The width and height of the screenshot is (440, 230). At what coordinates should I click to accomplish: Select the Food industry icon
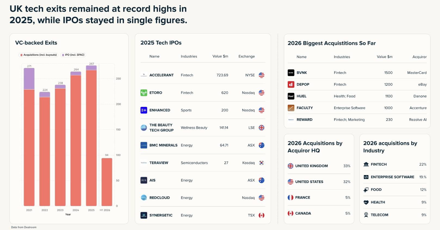[366, 190]
